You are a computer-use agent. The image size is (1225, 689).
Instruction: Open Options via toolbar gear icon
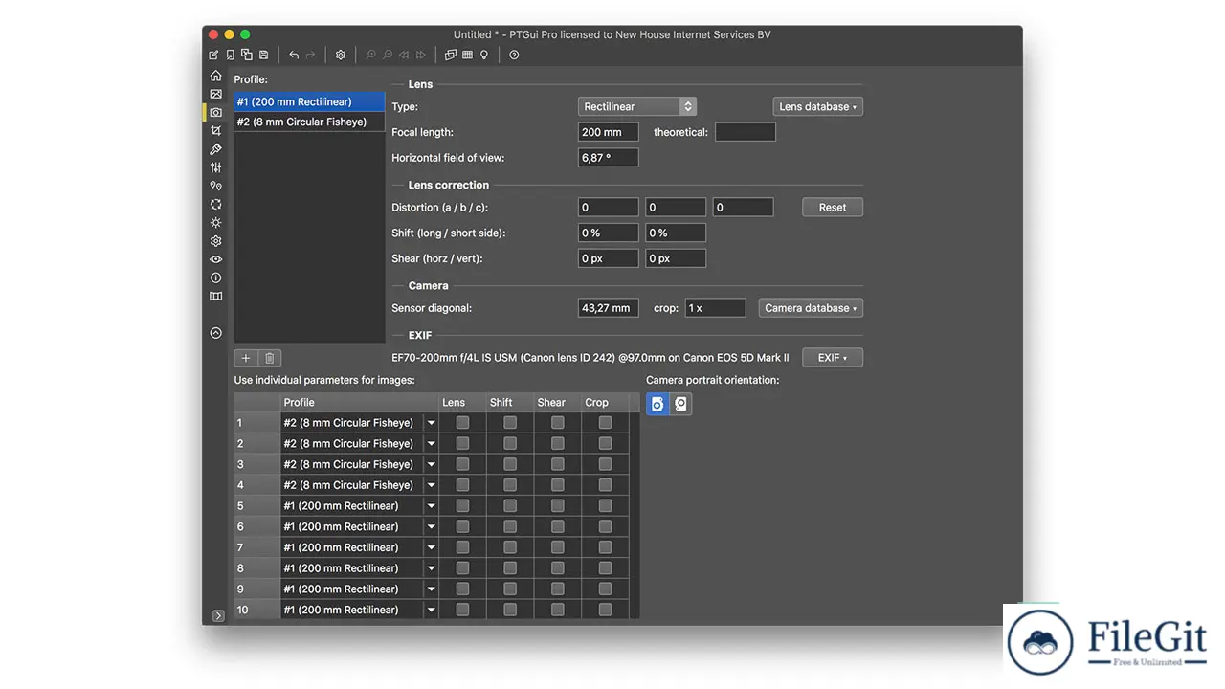pyautogui.click(x=340, y=56)
